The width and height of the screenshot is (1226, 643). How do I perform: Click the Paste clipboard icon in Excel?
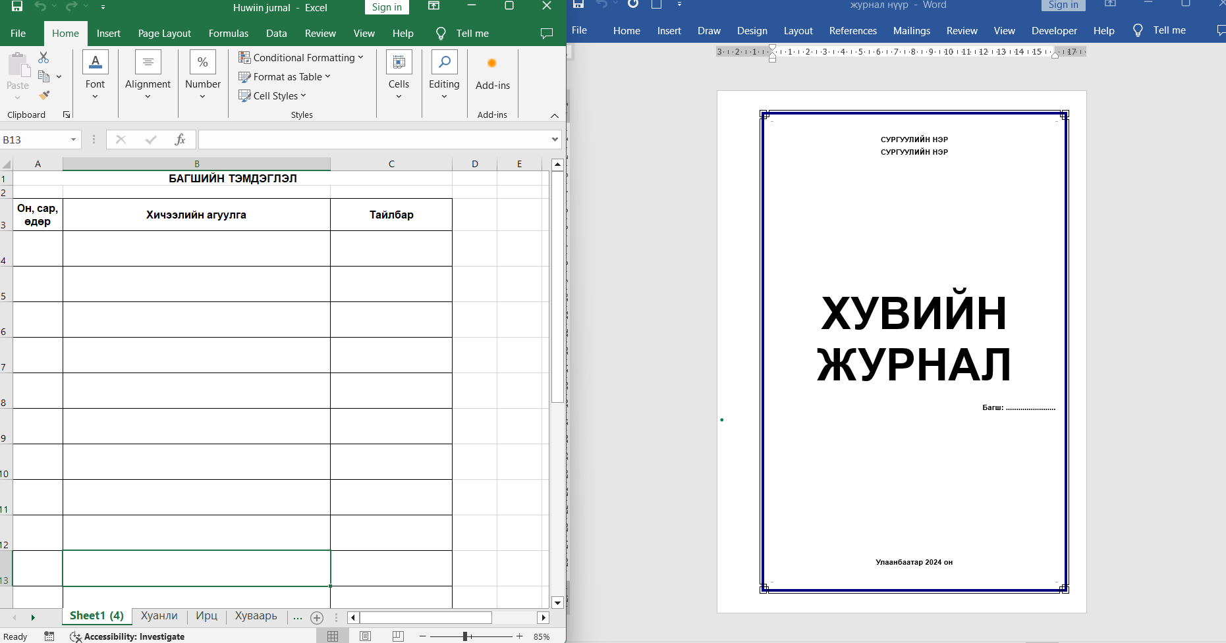(x=18, y=65)
